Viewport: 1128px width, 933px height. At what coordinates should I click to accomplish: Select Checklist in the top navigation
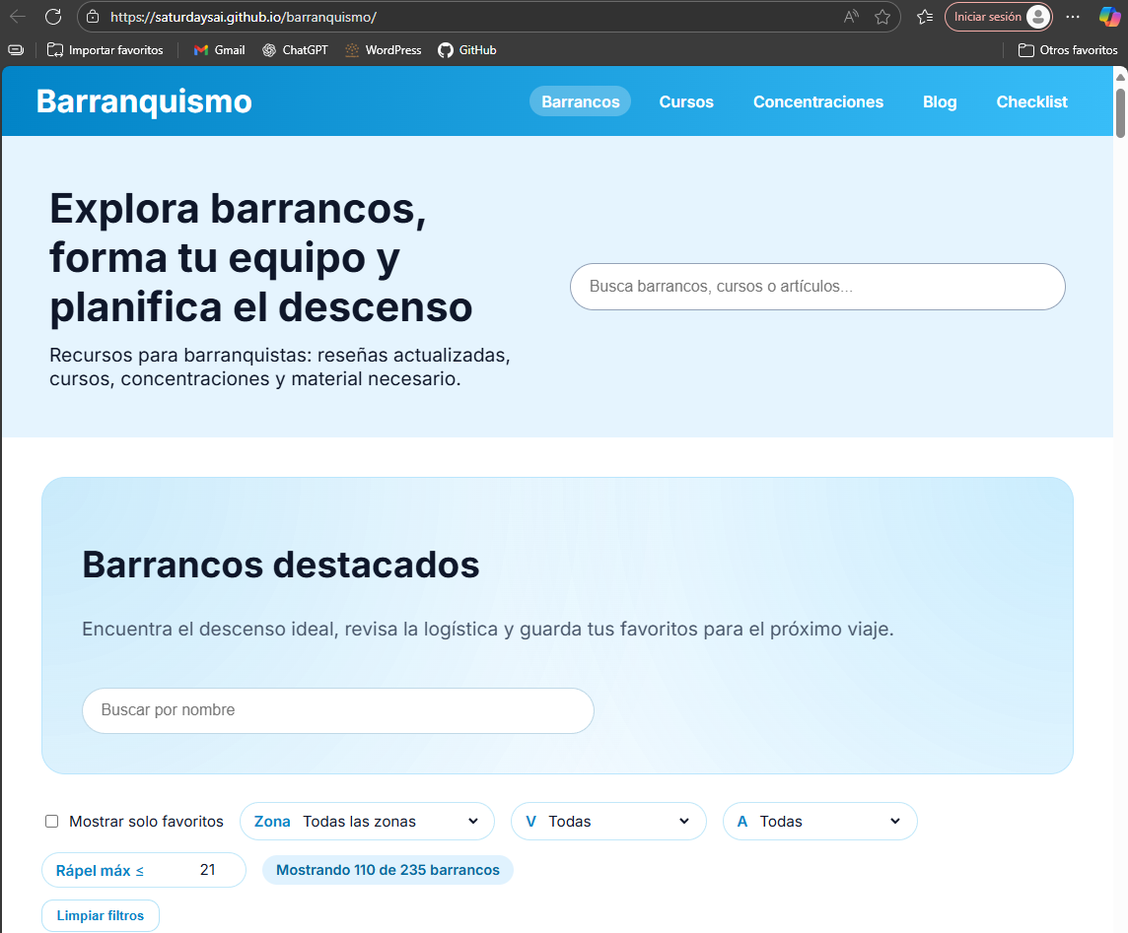[x=1031, y=101]
